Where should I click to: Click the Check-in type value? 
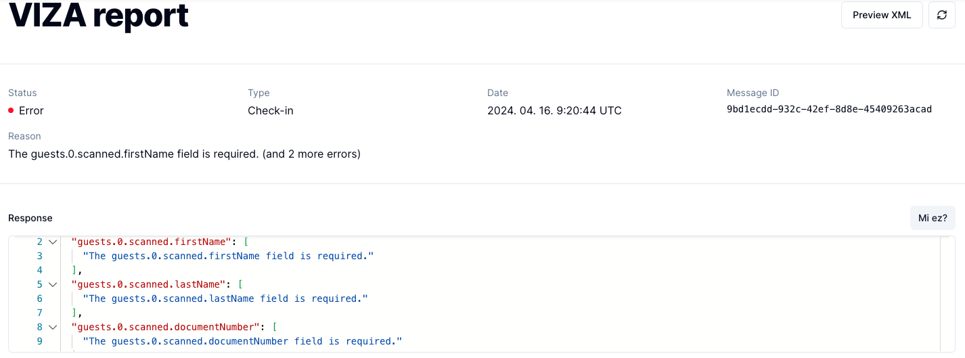(270, 110)
